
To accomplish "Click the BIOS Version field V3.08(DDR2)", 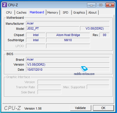I will point(68,64).
